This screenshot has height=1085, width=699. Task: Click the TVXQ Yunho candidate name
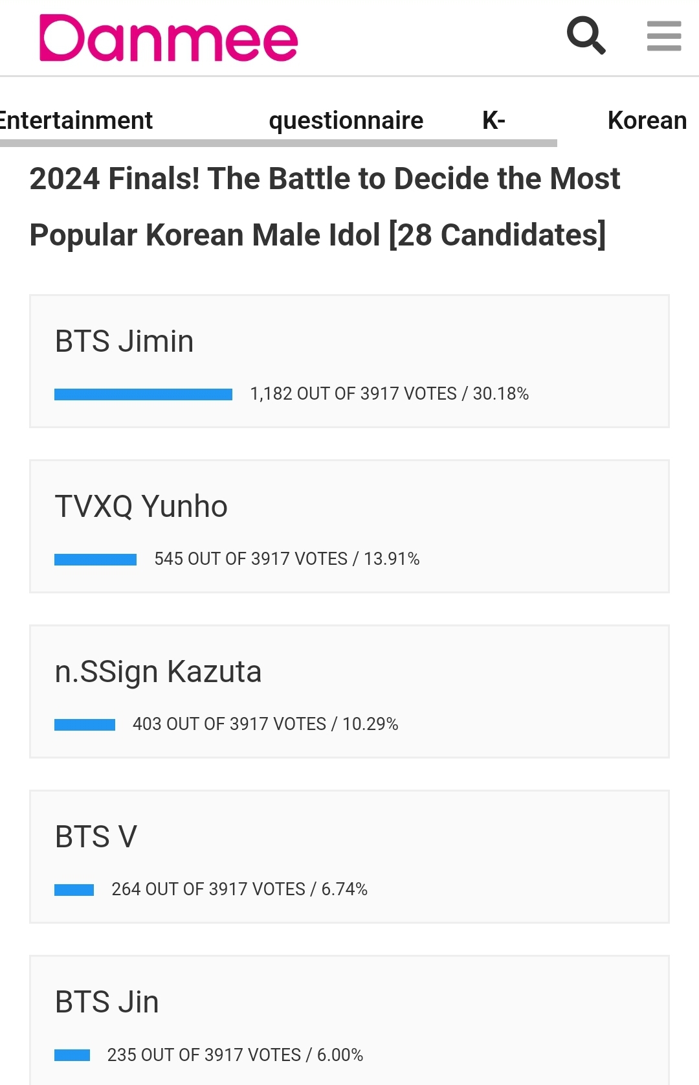pos(141,507)
